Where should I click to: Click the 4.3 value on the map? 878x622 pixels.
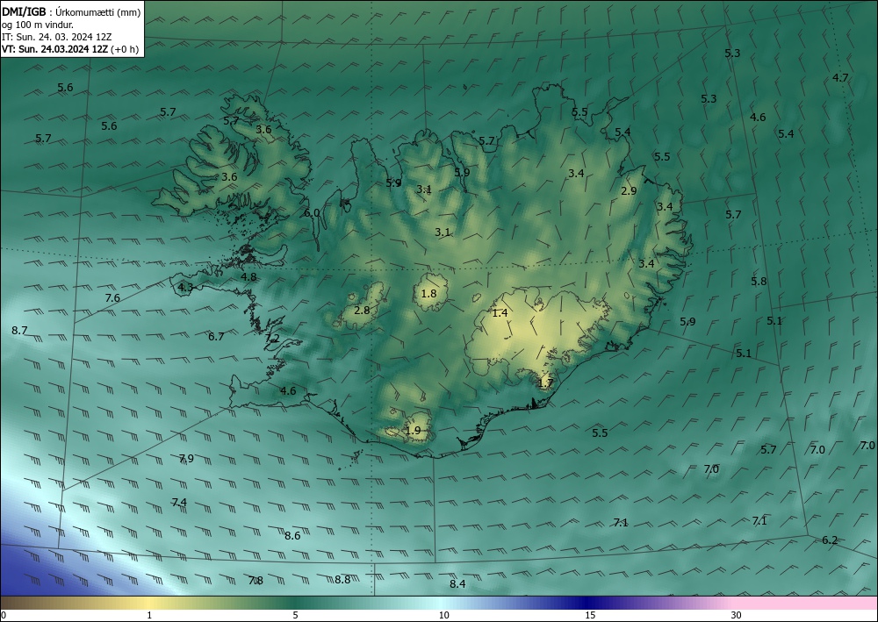(x=184, y=288)
